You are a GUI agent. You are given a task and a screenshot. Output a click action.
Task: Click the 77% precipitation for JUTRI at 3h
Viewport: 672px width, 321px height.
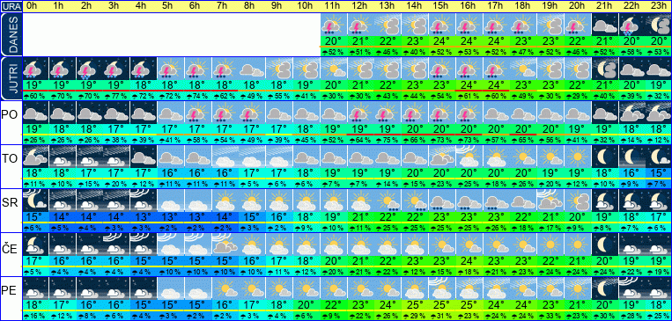(116, 96)
